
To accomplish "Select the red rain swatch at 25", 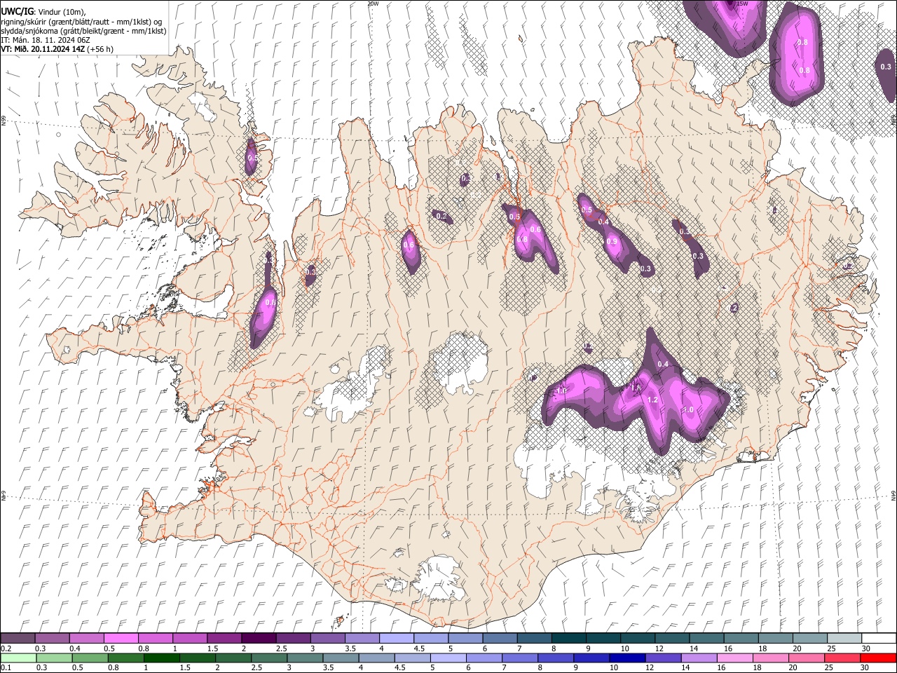I will [x=841, y=658].
